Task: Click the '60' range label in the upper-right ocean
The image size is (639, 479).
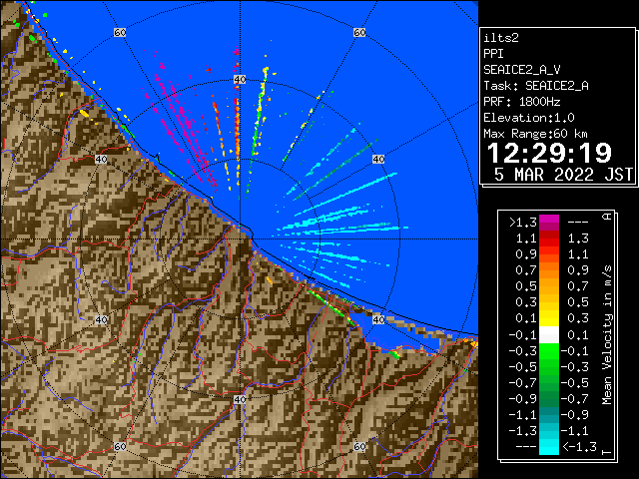Action: tap(359, 32)
